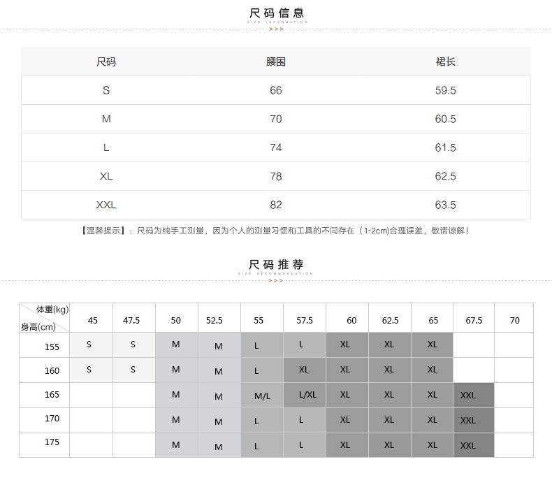Click the waist value 82
The width and height of the screenshot is (552, 478).
[276, 205]
